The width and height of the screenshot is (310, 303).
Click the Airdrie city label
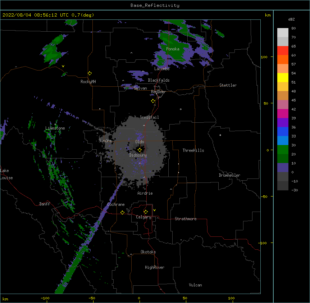pyautogui.click(x=145, y=193)
